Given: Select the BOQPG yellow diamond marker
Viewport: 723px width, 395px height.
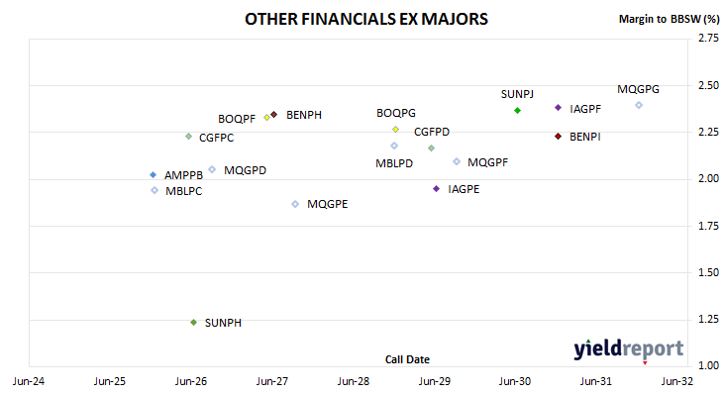Looking at the screenshot, I should tap(395, 129).
